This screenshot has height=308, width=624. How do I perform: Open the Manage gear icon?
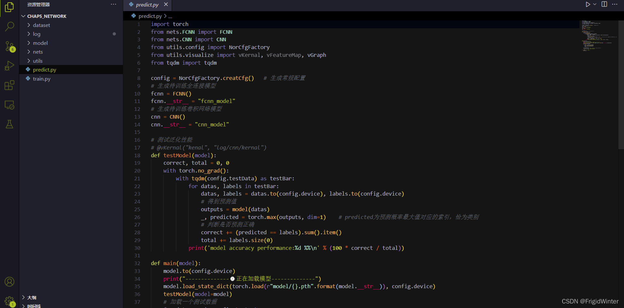[x=9, y=301]
